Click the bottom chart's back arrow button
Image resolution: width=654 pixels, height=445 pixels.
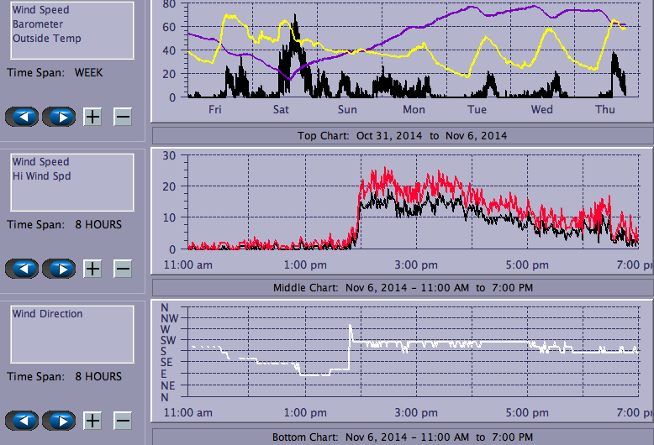click(x=23, y=421)
